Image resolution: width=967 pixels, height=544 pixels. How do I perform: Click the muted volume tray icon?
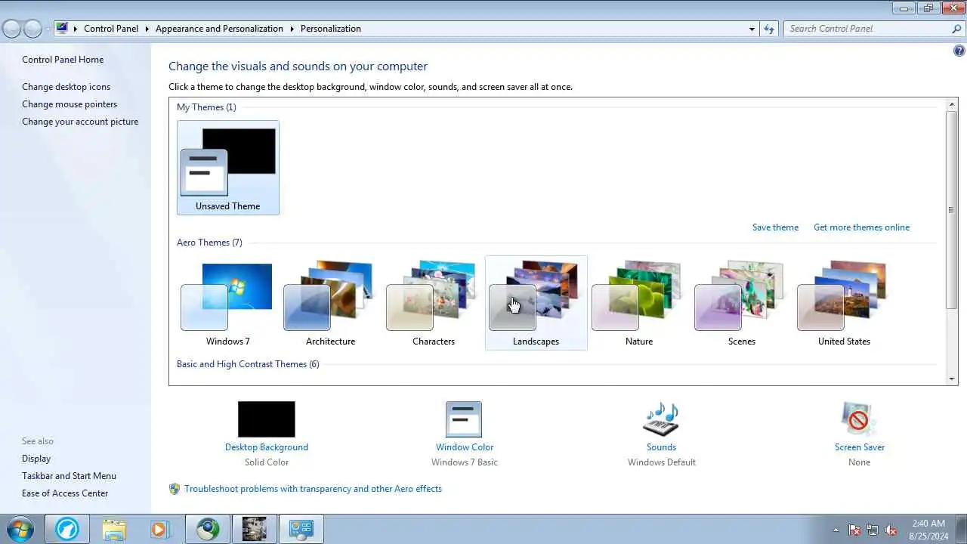click(891, 530)
